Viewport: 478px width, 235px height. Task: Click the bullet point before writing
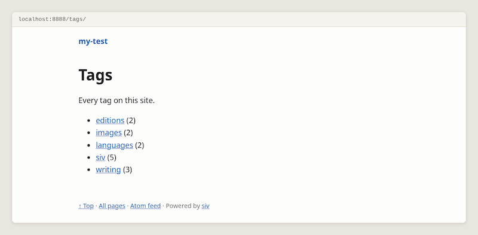click(x=88, y=170)
